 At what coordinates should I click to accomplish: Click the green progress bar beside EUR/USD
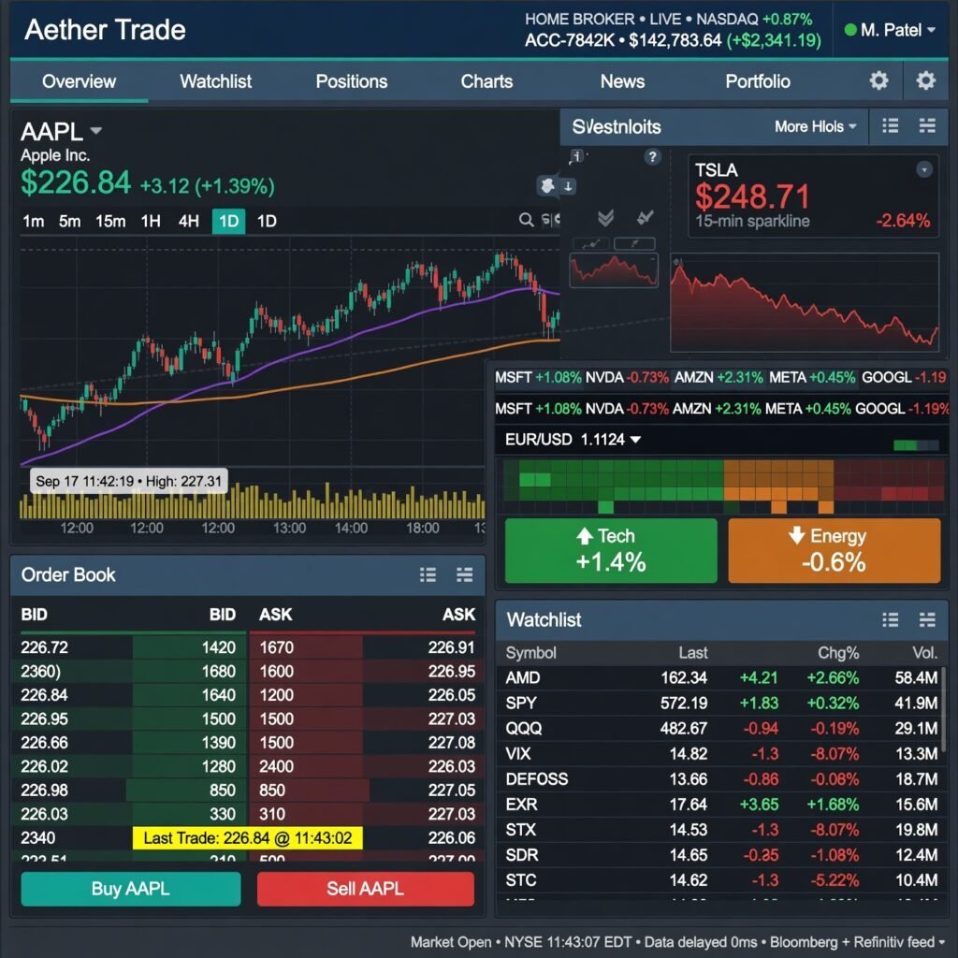(915, 444)
